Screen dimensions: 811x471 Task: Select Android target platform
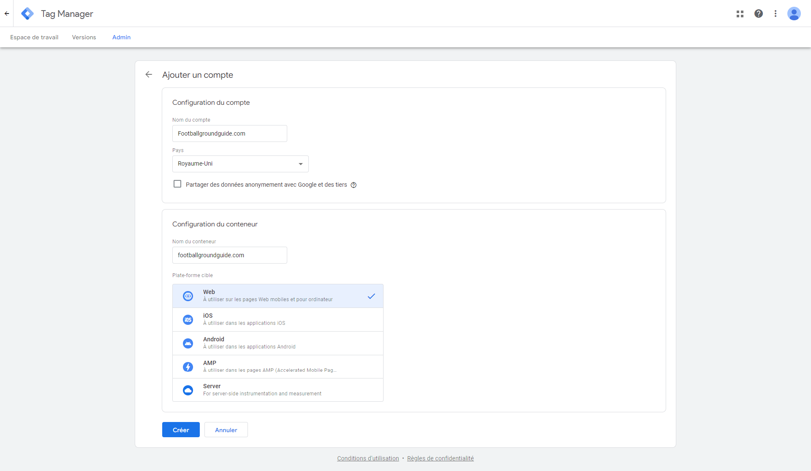pyautogui.click(x=278, y=343)
